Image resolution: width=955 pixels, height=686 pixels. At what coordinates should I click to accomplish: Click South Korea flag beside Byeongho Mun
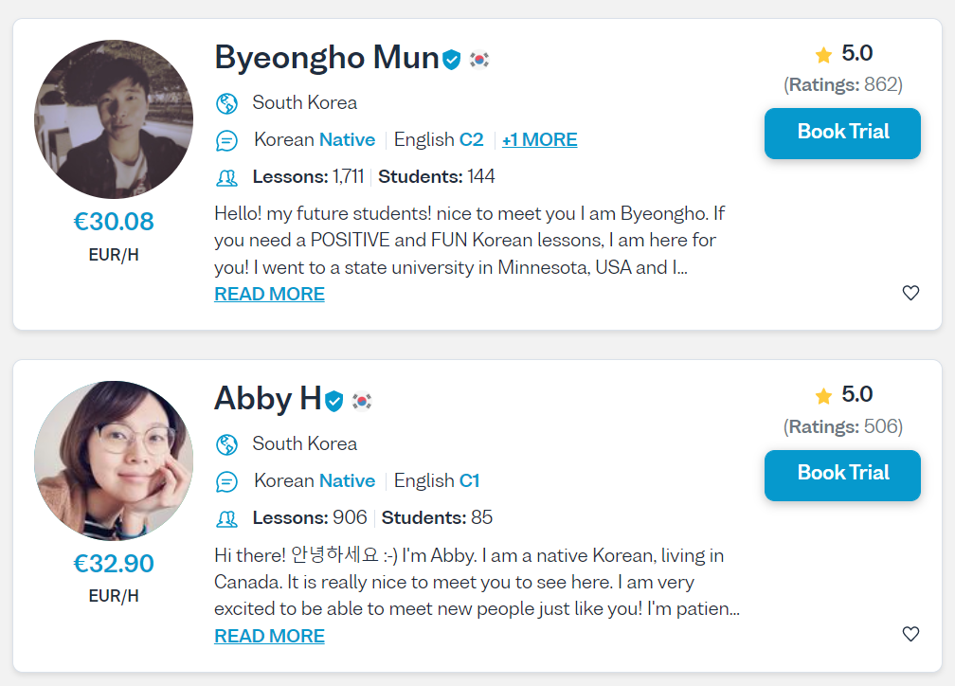(479, 60)
